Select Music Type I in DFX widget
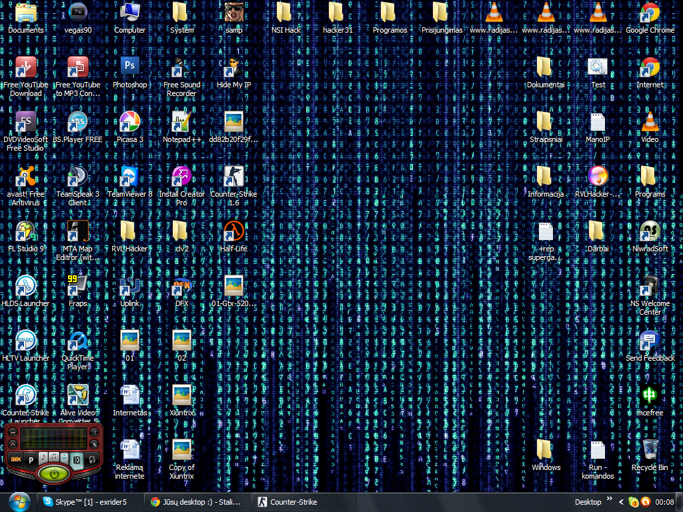The height and width of the screenshot is (512, 683). [x=43, y=458]
